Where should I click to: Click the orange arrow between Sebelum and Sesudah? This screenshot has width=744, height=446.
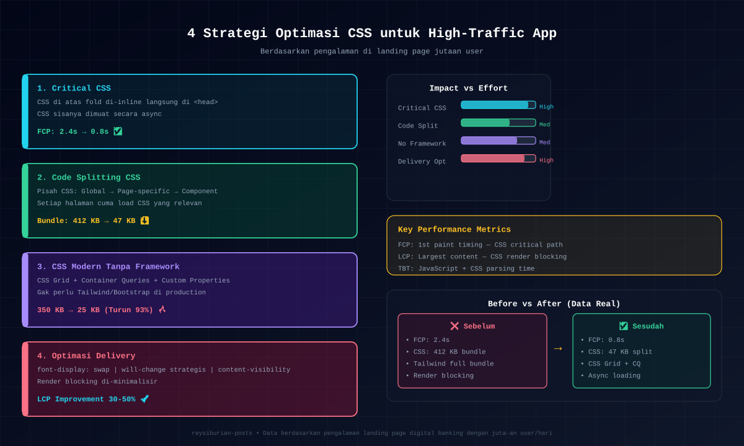click(x=558, y=349)
